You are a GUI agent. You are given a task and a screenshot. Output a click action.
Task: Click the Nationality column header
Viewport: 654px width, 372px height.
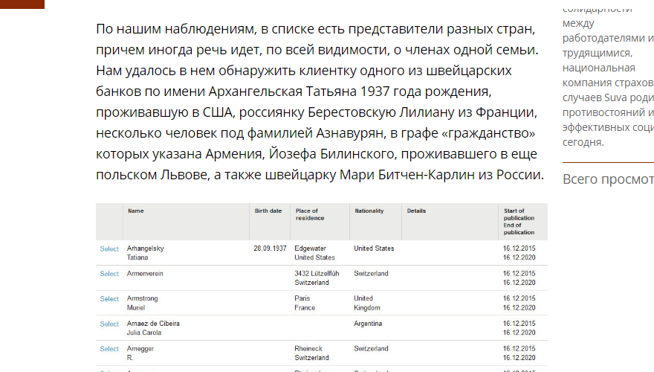pyautogui.click(x=369, y=211)
